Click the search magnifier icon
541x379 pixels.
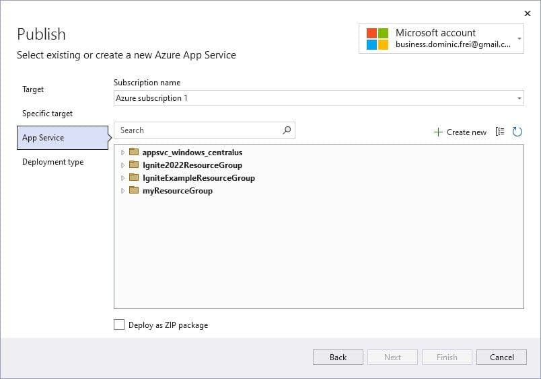pyautogui.click(x=287, y=130)
